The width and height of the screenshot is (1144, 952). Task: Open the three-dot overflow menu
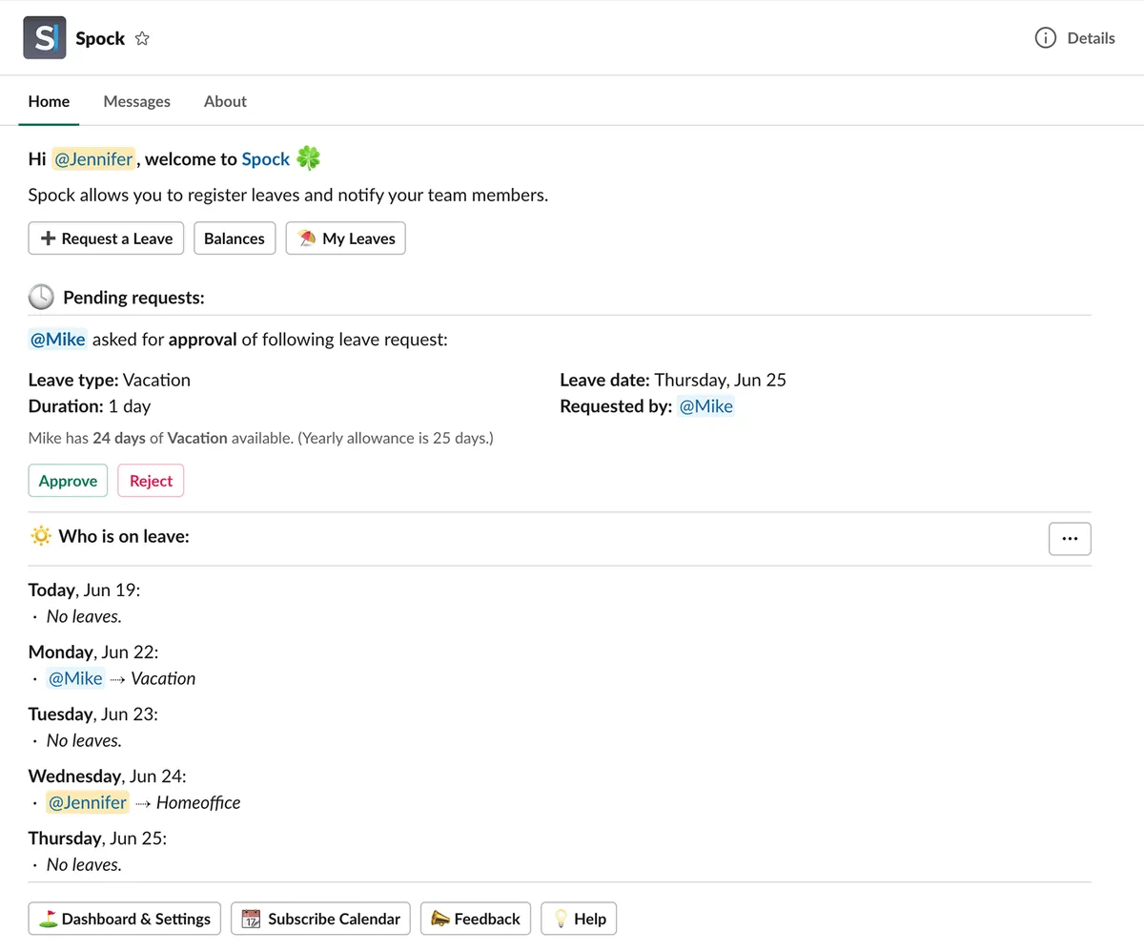pos(1070,538)
